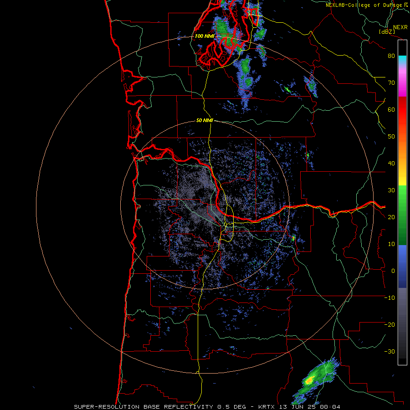Click the 0 value on the dBZ scale
Screen dimensions: 410x410
point(393,271)
